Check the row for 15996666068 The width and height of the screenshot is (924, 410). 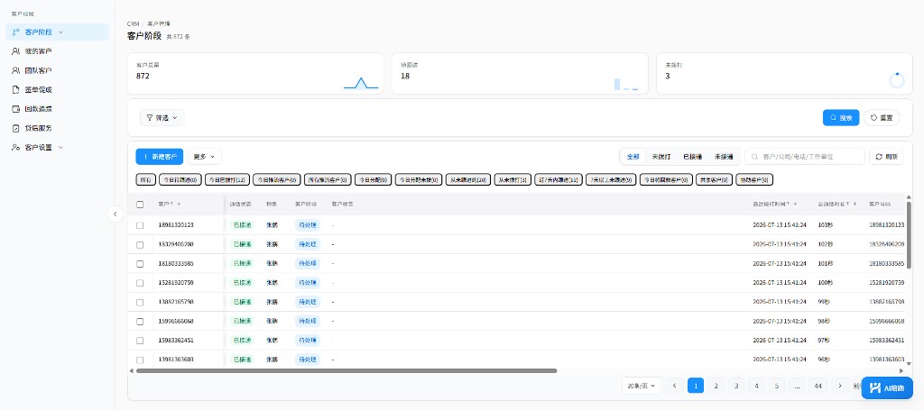click(x=140, y=322)
